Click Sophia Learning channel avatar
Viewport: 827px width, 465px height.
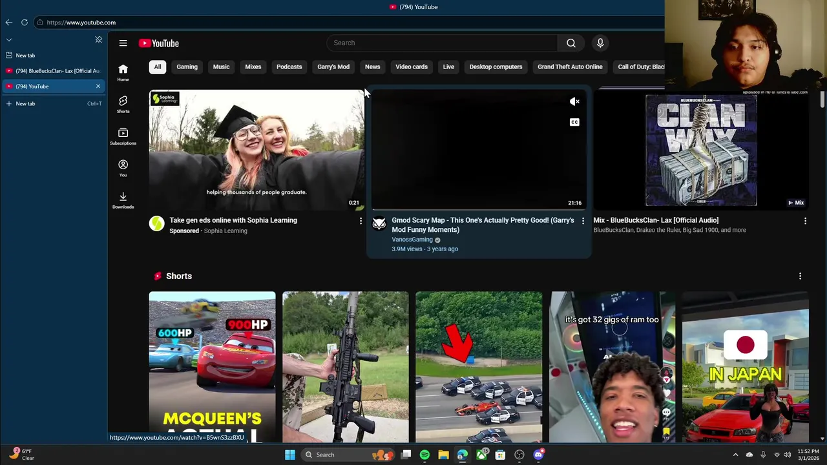click(156, 223)
